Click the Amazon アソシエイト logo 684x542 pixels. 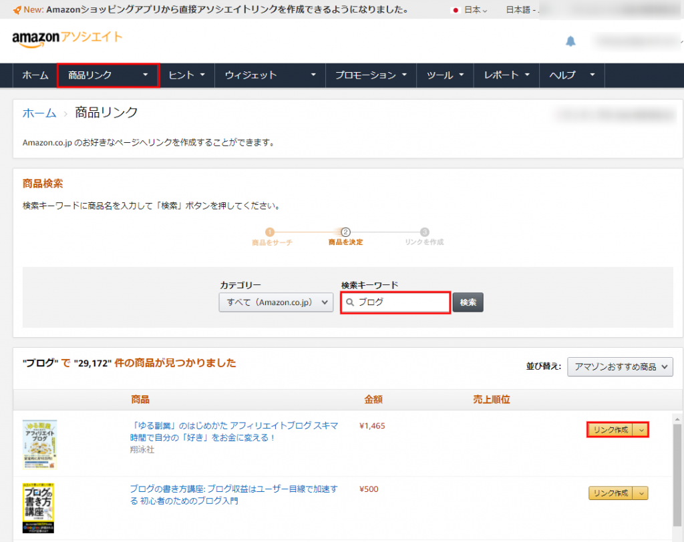tap(67, 39)
